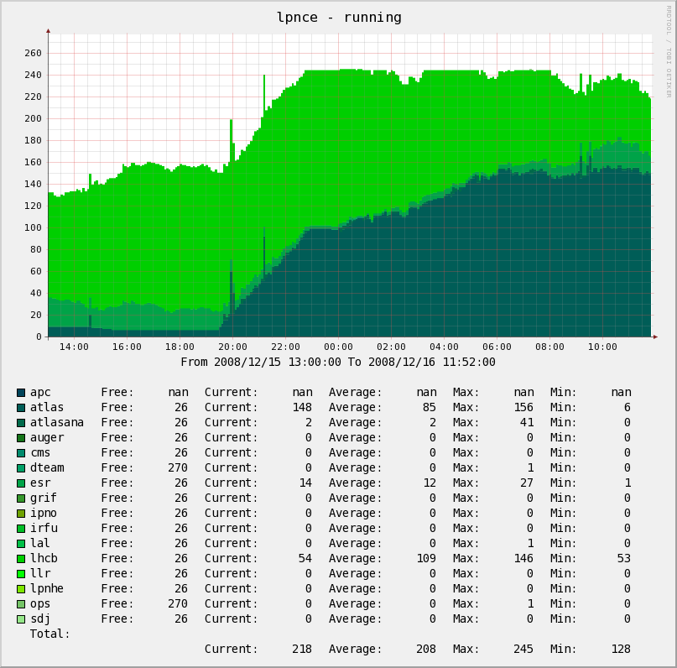Click the 20:00 time axis label
677x668 pixels.
click(232, 347)
